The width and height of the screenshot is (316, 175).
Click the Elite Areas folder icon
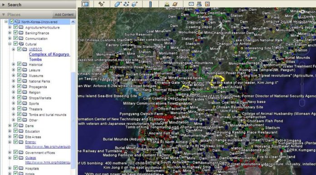(21, 136)
